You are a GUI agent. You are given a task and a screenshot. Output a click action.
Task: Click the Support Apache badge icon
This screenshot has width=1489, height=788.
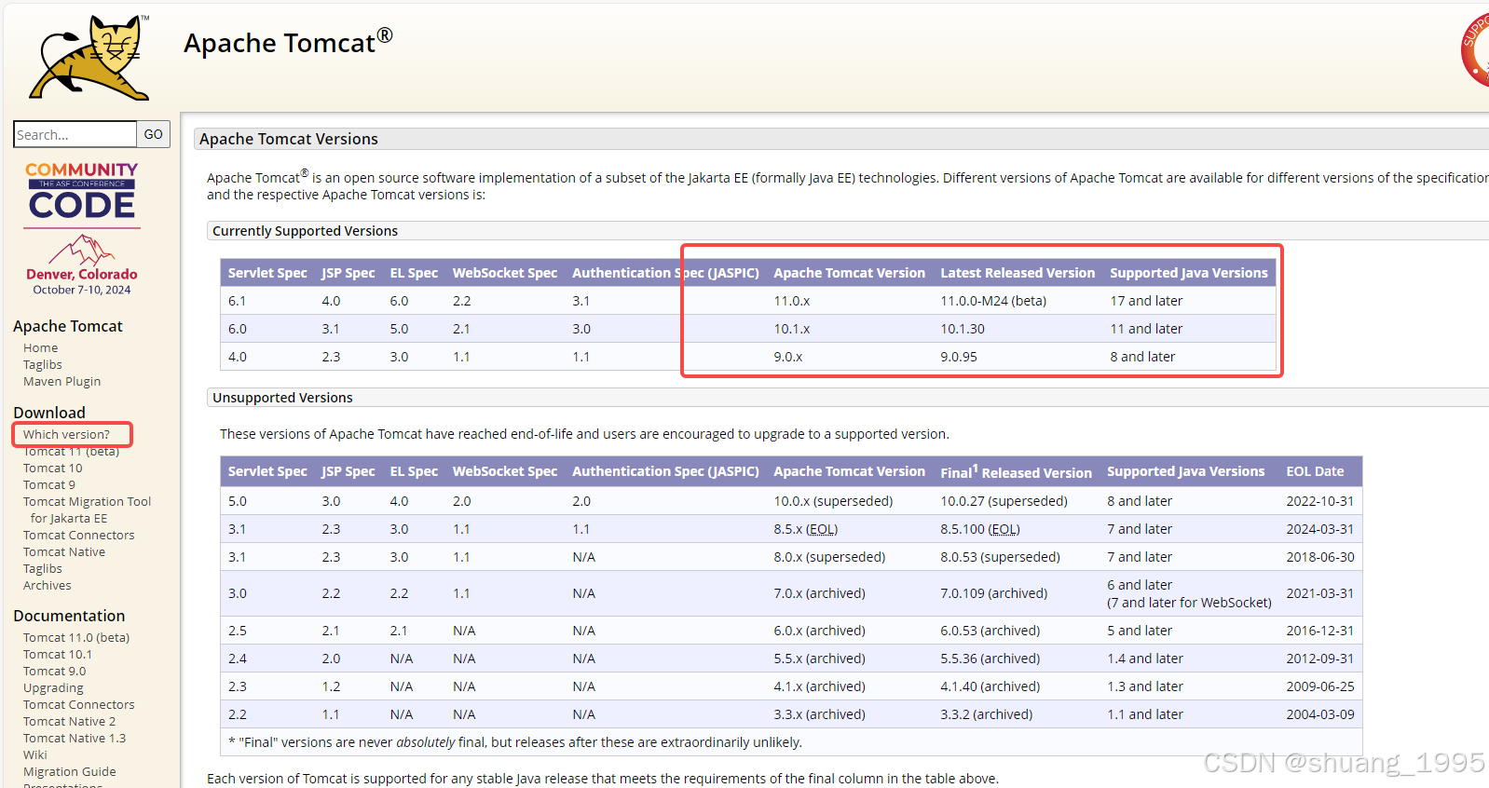(x=1476, y=50)
